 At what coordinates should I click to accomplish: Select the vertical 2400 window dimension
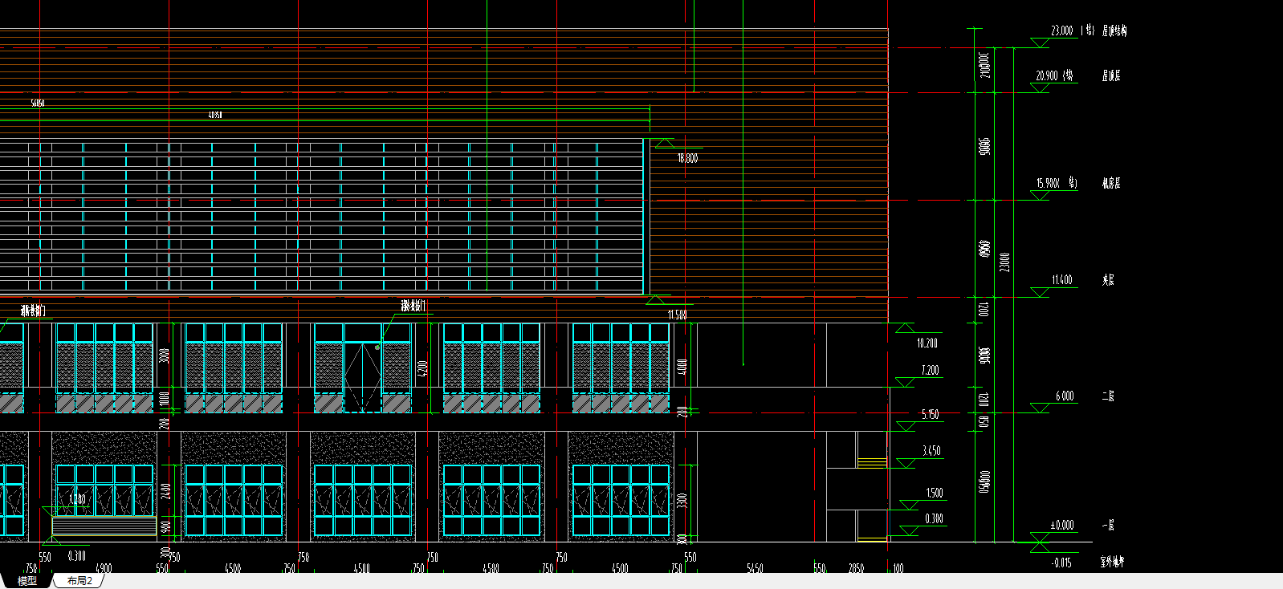coord(166,490)
